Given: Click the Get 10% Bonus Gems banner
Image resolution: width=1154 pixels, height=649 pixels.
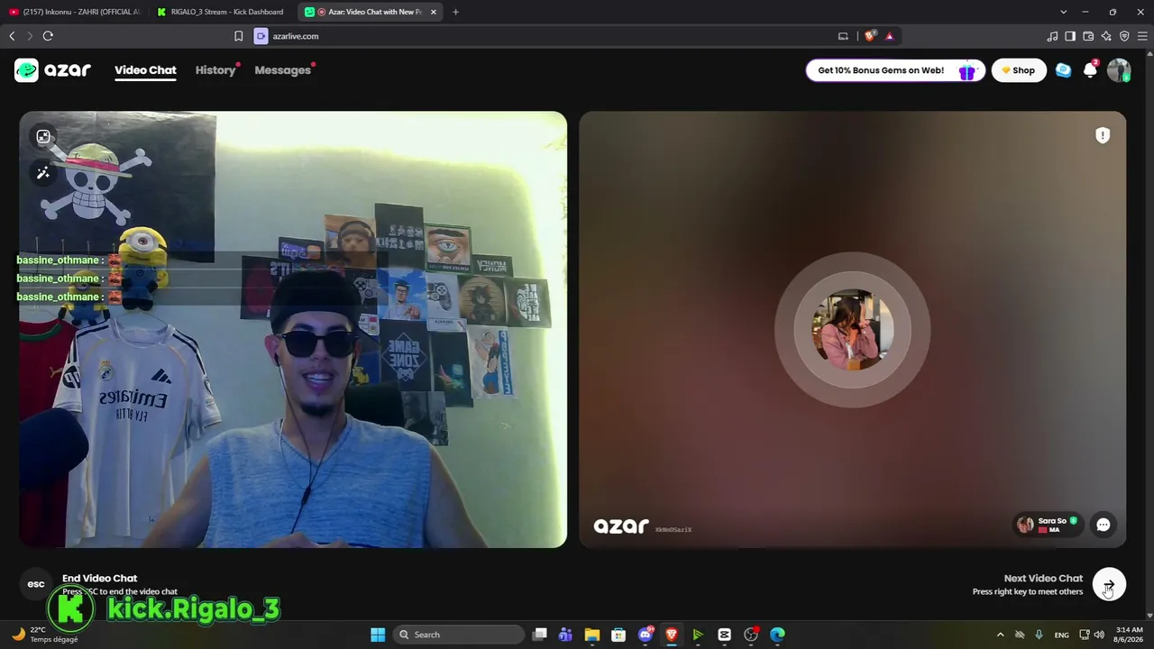Looking at the screenshot, I should pos(895,70).
